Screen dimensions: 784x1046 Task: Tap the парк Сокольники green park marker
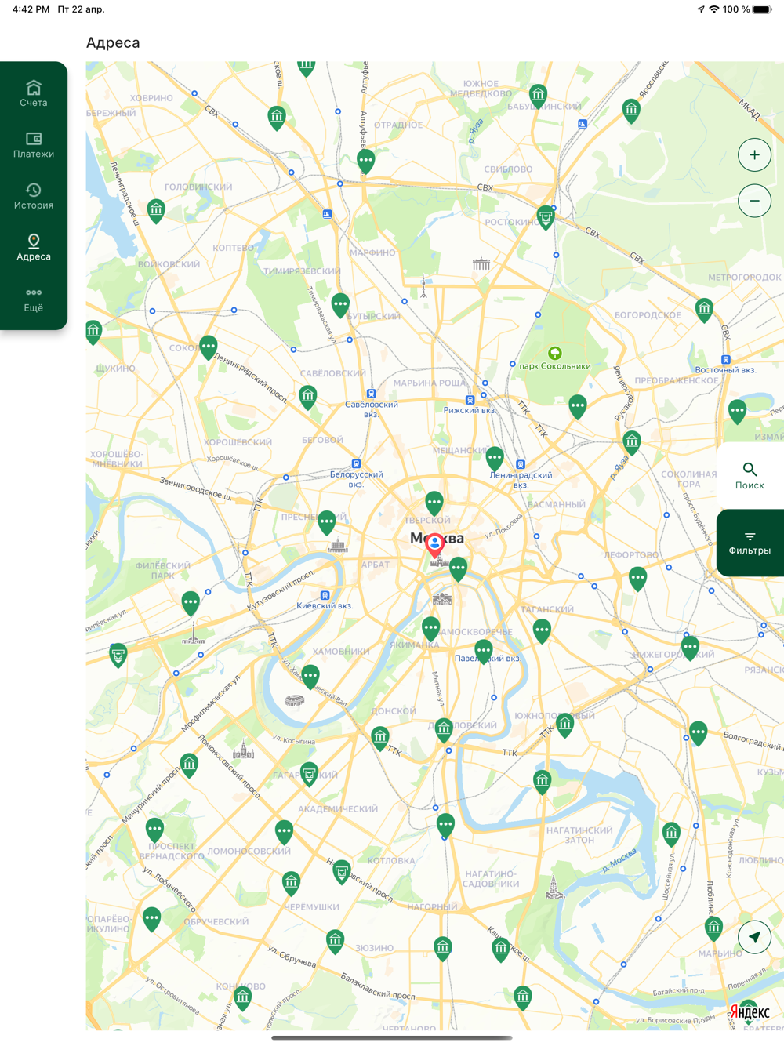(x=554, y=354)
